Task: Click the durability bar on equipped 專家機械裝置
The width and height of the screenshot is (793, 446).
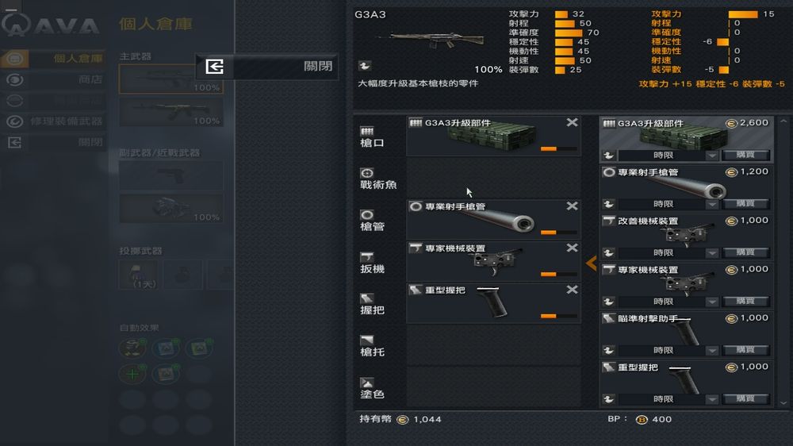Action: (x=558, y=275)
